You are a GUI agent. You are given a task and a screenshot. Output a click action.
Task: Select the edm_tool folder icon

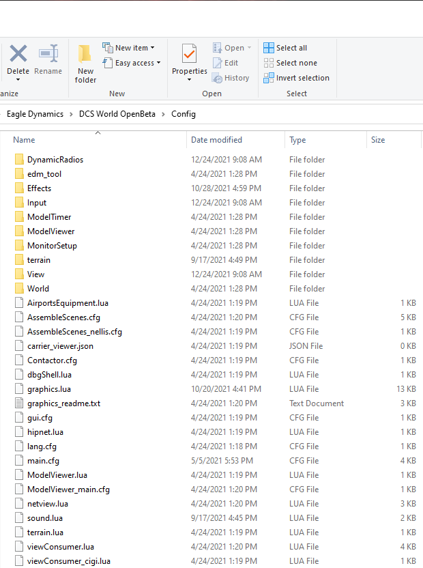point(20,174)
